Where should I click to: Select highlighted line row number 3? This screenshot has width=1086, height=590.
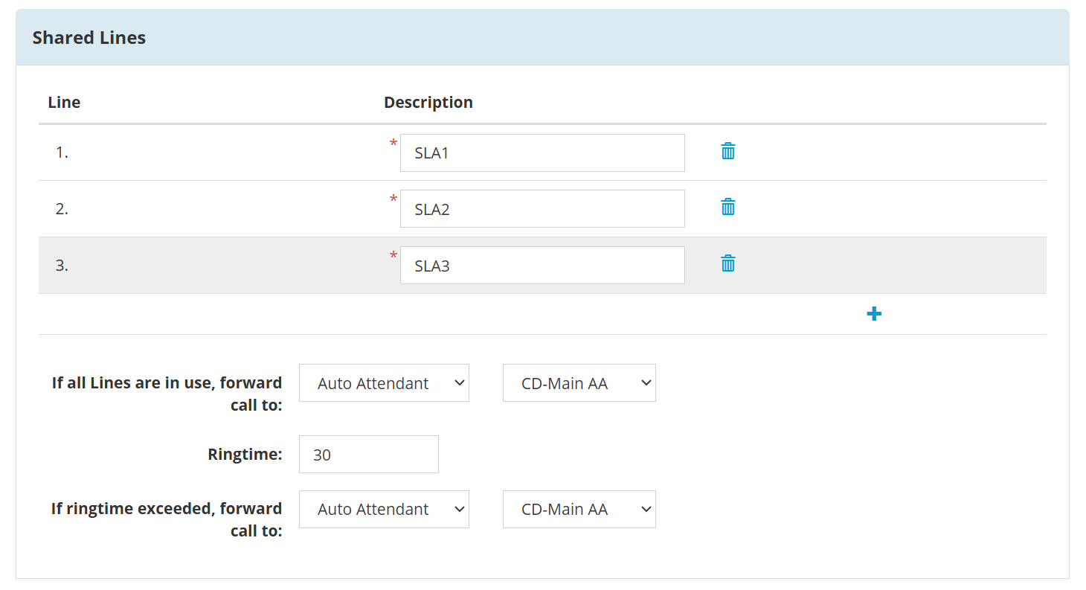click(542, 266)
